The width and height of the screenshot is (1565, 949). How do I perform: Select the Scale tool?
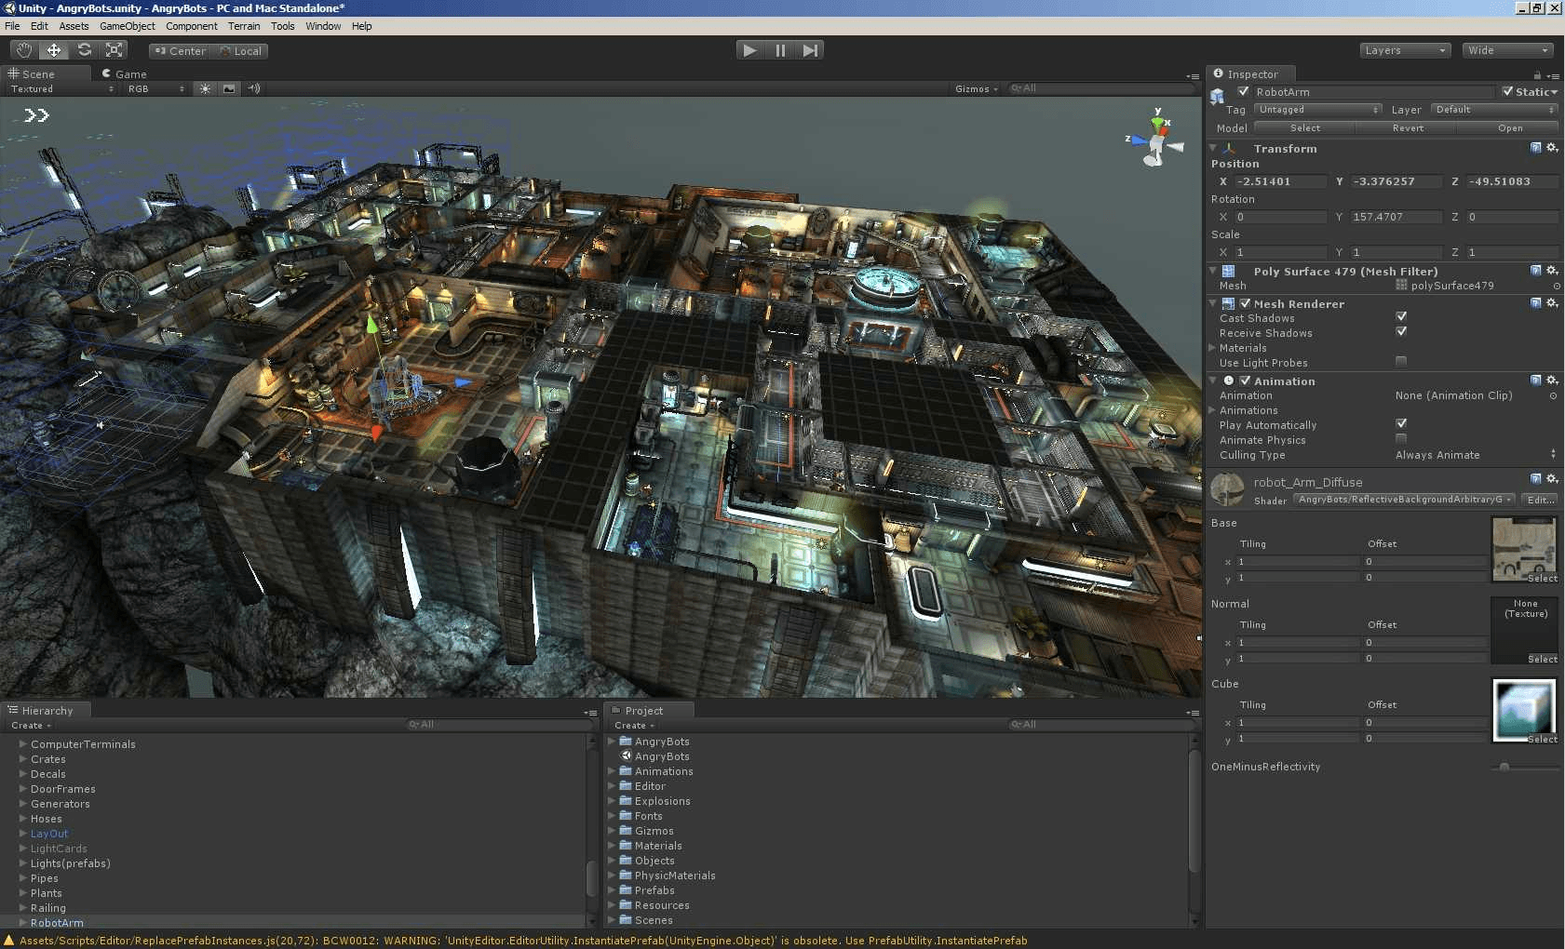pos(114,50)
